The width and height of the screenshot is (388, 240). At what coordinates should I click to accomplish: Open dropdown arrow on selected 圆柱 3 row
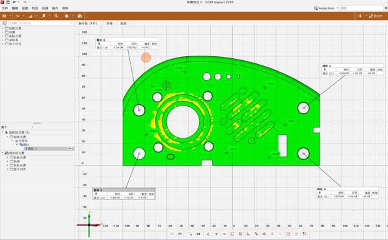(70, 149)
